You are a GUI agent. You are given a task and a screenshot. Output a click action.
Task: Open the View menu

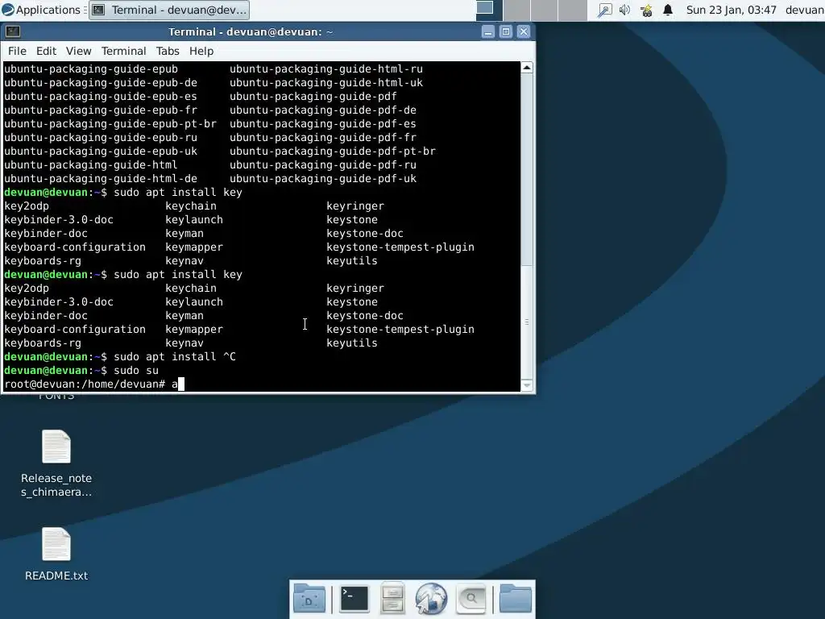78,51
